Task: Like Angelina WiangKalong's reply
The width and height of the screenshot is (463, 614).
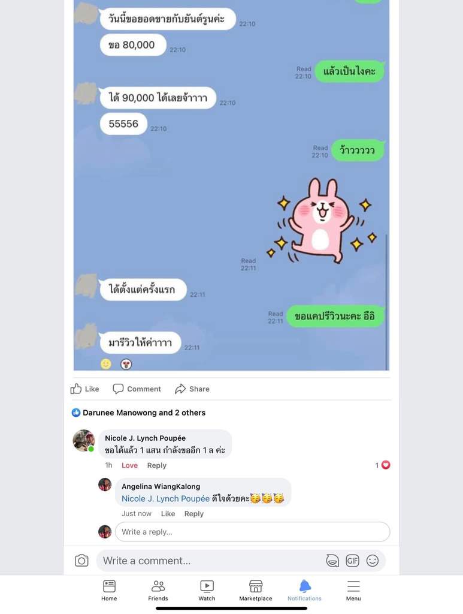Action: coord(168,513)
